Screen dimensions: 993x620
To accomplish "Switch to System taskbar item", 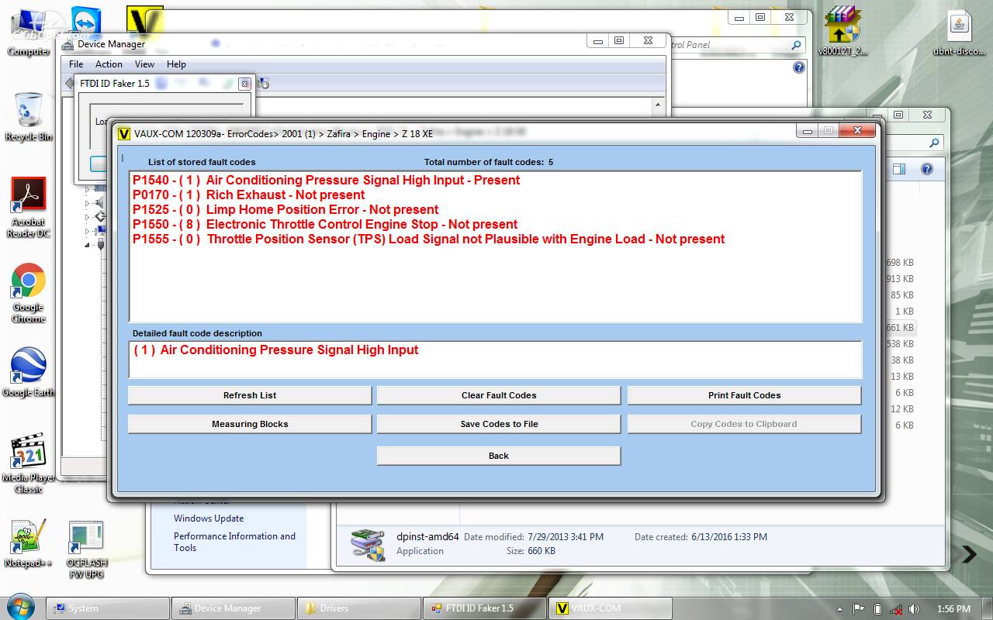I will click(108, 608).
